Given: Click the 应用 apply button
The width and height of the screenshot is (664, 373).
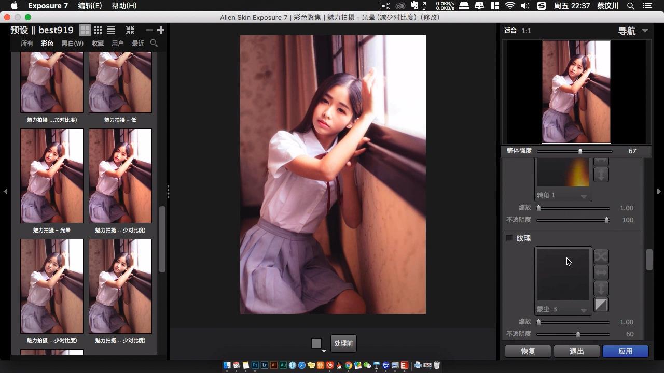Looking at the screenshot, I should tap(626, 351).
